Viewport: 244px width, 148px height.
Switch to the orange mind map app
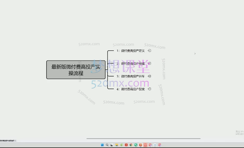coord(141,145)
